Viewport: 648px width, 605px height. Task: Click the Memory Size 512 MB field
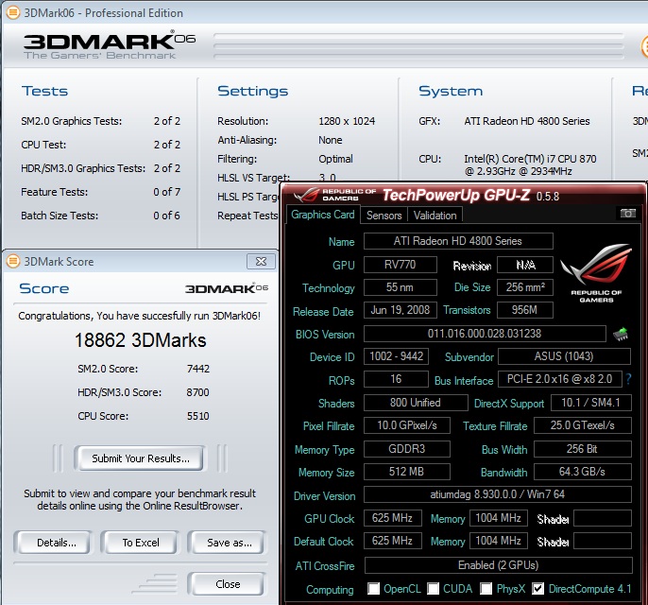(x=406, y=472)
